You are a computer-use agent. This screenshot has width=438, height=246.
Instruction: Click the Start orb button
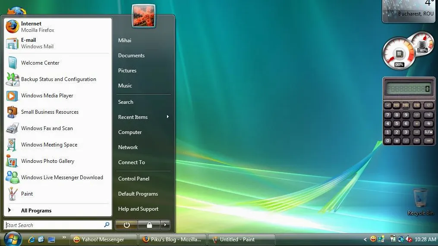click(x=13, y=239)
